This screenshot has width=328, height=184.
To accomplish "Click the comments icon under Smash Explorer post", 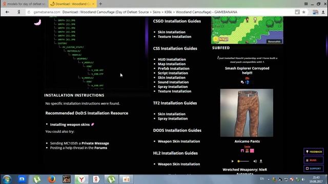I will coord(242,82).
